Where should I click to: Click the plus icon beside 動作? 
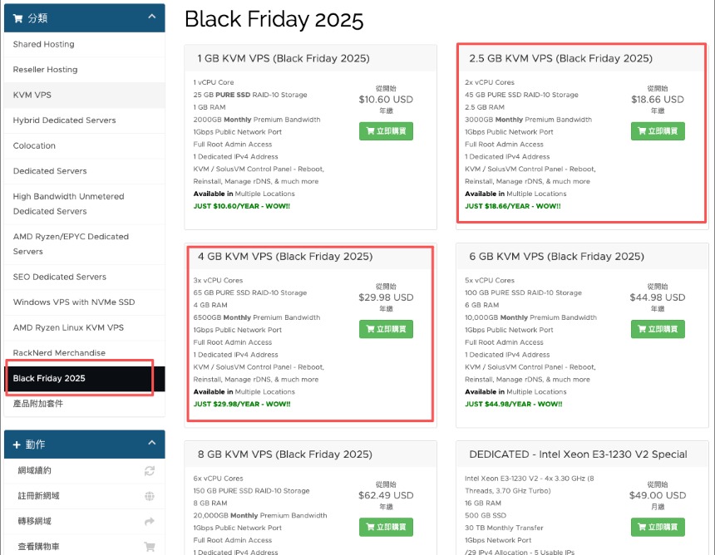pyautogui.click(x=17, y=444)
